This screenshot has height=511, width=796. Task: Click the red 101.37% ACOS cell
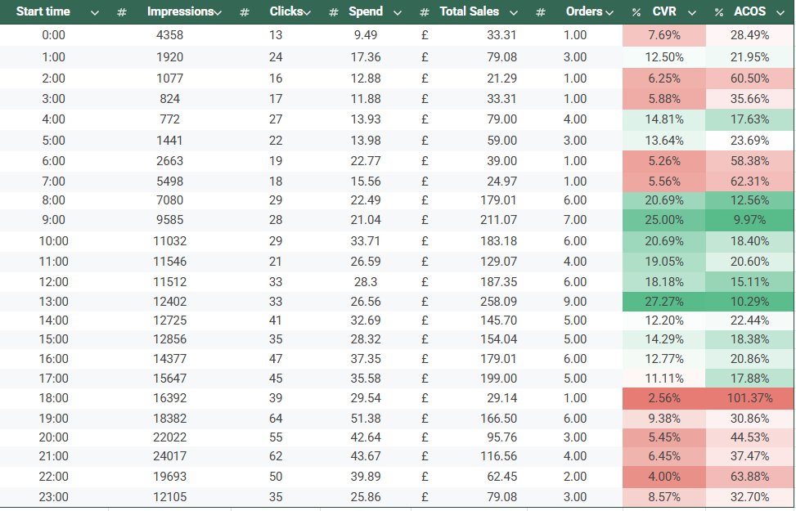tap(749, 398)
